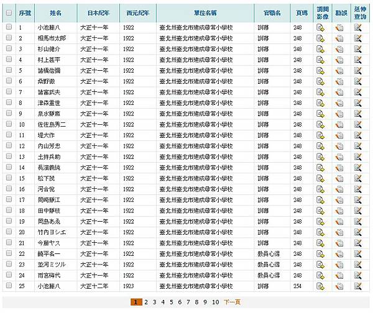This screenshot has height=313, width=373.
Task: Go to results page 3
Action: [155, 302]
